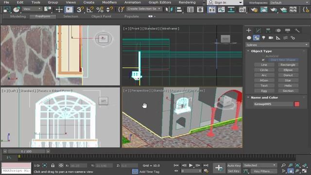This screenshot has height=175, width=311.
Task: Open the Sign In dropdown
Action: (225, 2)
